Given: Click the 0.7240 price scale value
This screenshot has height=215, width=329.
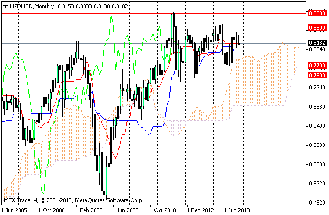Looking at the screenshot, I should 317,87.
